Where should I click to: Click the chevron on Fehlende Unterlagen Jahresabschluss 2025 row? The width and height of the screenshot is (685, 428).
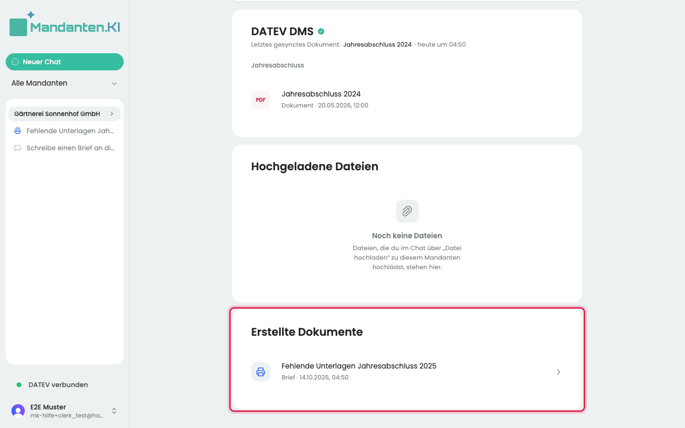558,372
